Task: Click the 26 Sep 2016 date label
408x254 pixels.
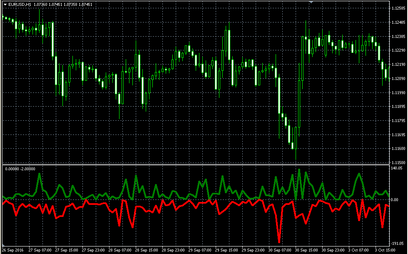Action: (12, 250)
